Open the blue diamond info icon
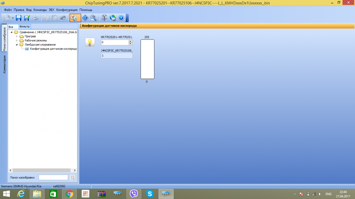Screen dimensions: 355x199 (85, 18)
